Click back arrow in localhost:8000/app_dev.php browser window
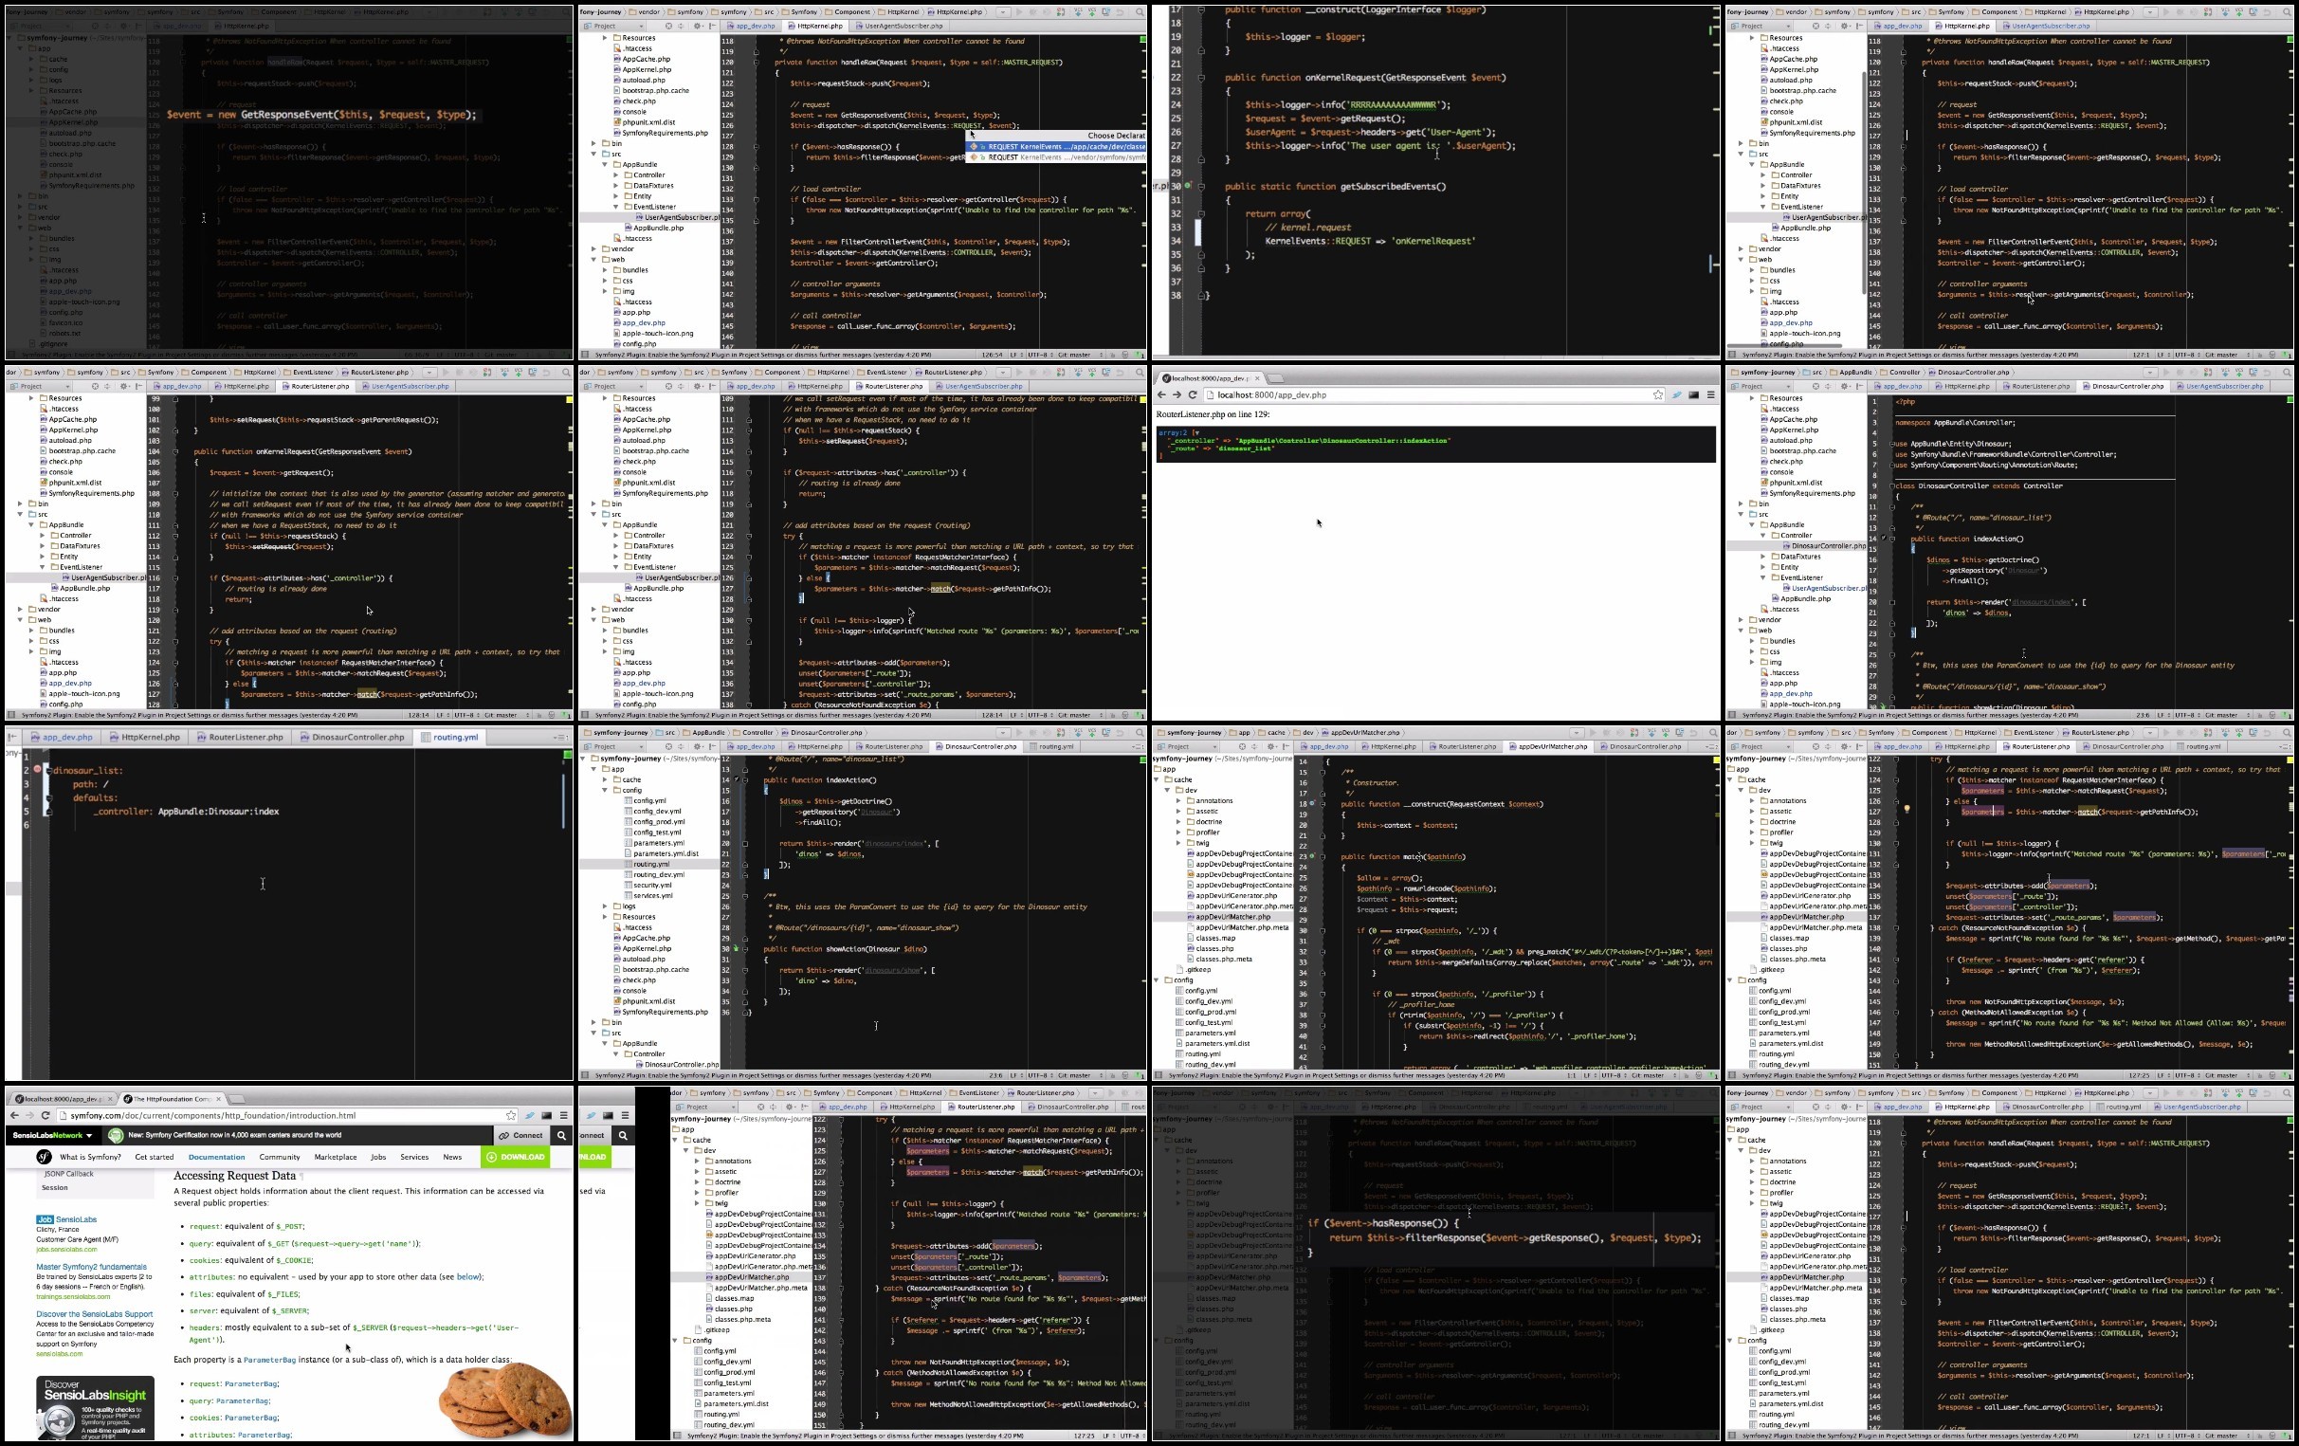 (1162, 394)
